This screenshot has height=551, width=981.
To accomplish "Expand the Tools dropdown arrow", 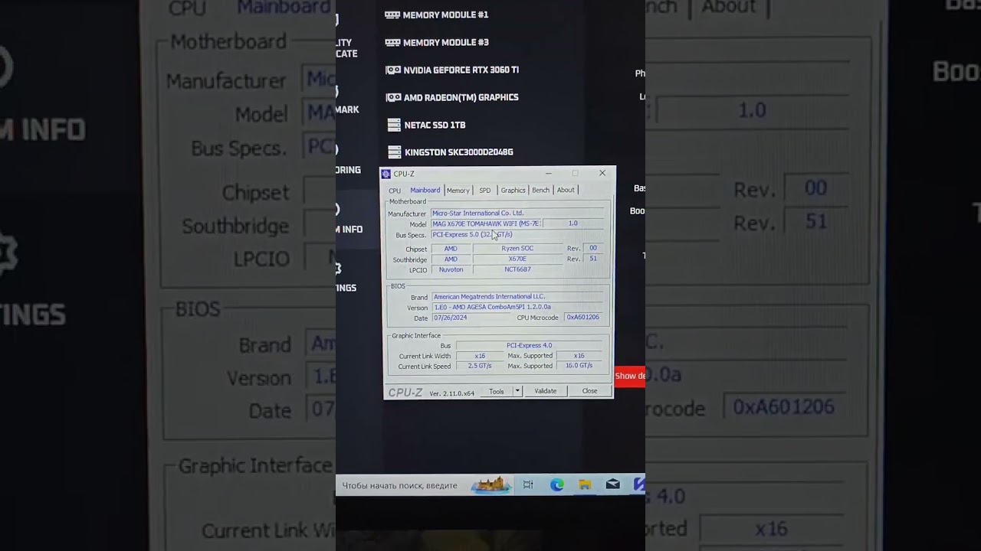I will [x=517, y=391].
